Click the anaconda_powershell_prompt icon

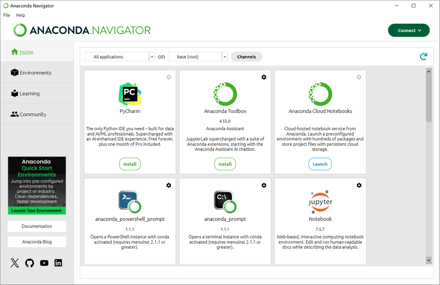coord(130,202)
